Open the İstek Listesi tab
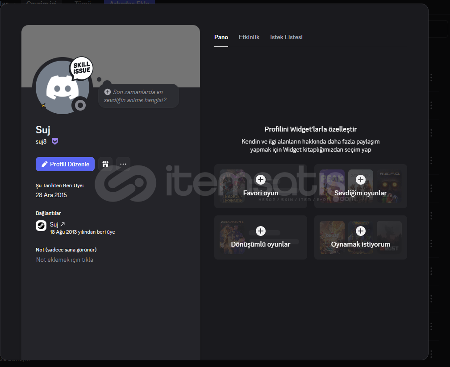This screenshot has width=450, height=367. [x=286, y=37]
